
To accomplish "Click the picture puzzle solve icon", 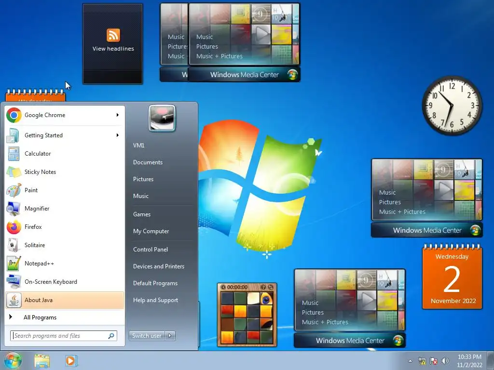I will pyautogui.click(x=270, y=287).
